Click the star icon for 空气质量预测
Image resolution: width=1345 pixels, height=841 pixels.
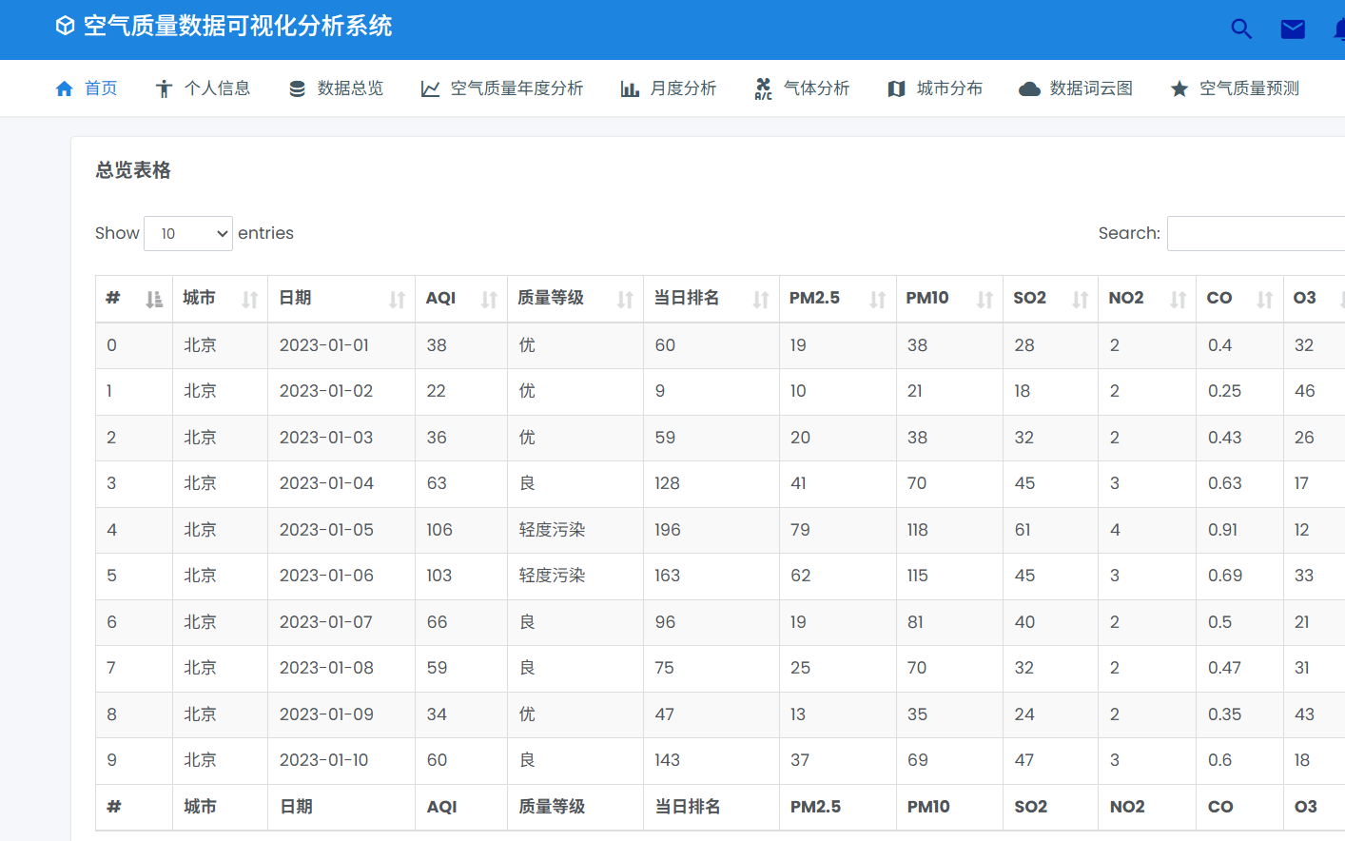tap(1179, 88)
